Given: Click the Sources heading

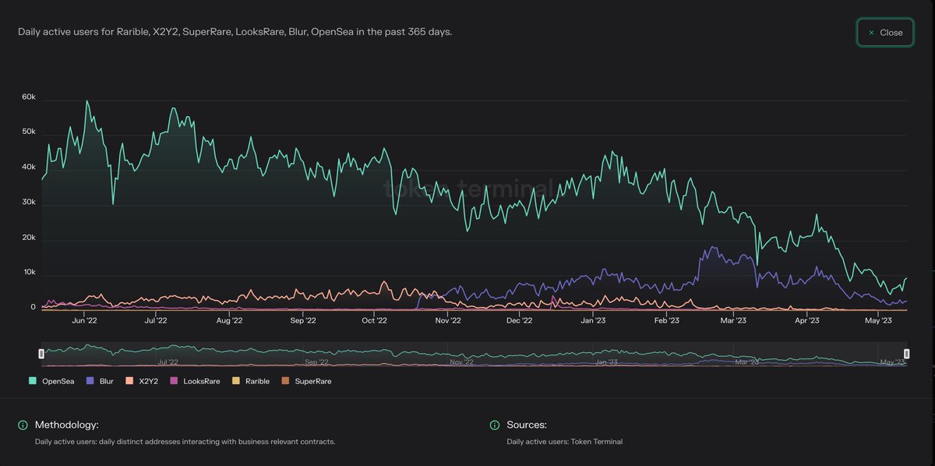Looking at the screenshot, I should (527, 425).
